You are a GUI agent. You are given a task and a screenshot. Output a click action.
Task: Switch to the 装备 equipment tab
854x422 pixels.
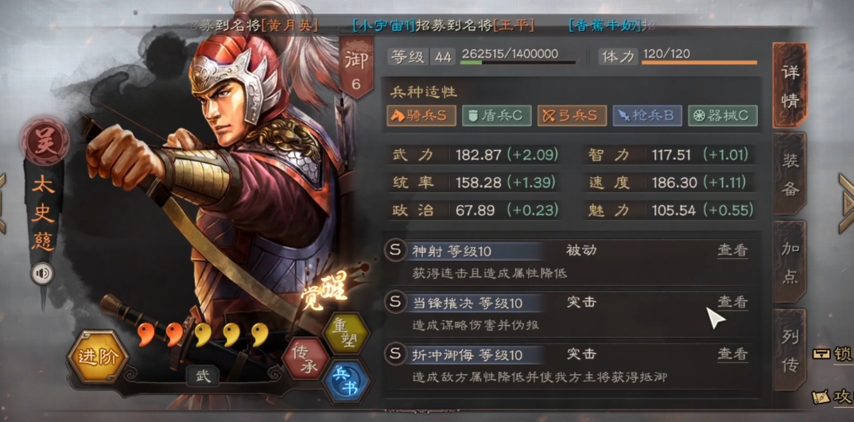coord(790,174)
